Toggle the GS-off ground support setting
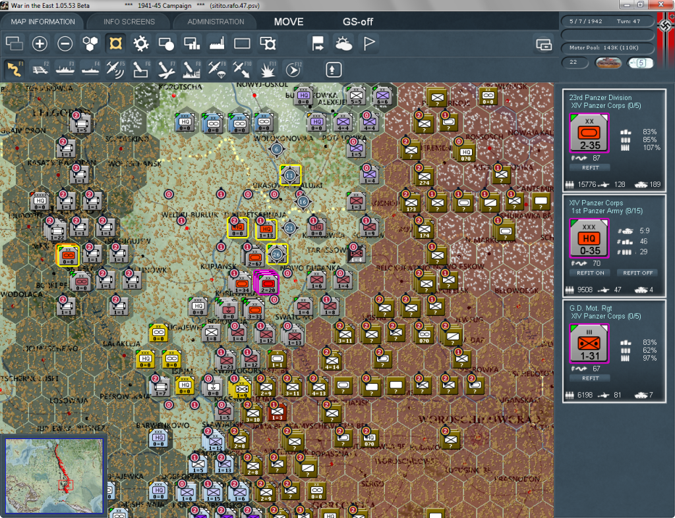This screenshot has width=675, height=518. (x=358, y=22)
